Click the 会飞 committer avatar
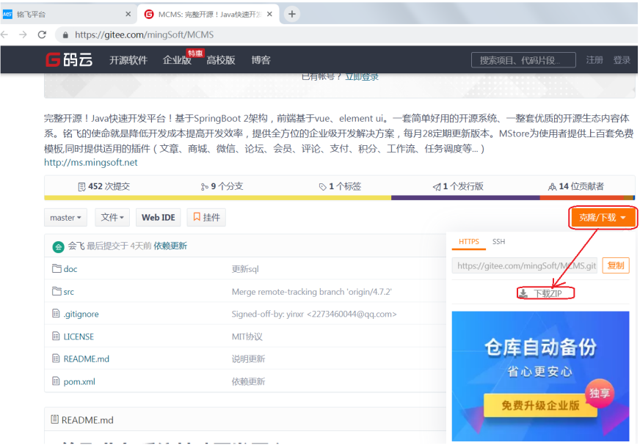The width and height of the screenshot is (640, 448). (x=59, y=246)
